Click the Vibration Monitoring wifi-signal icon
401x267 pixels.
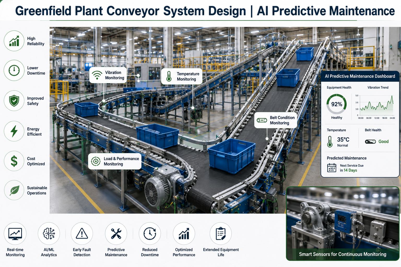97,75
